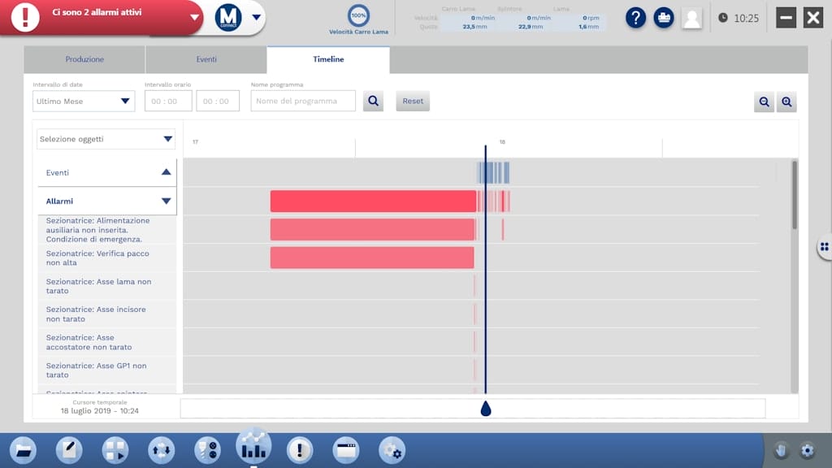Switch to the Produzione tab
Screen dimensions: 832x468
84,59
